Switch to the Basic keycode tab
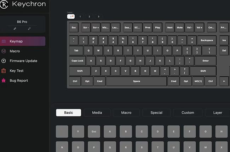 click(x=69, y=112)
